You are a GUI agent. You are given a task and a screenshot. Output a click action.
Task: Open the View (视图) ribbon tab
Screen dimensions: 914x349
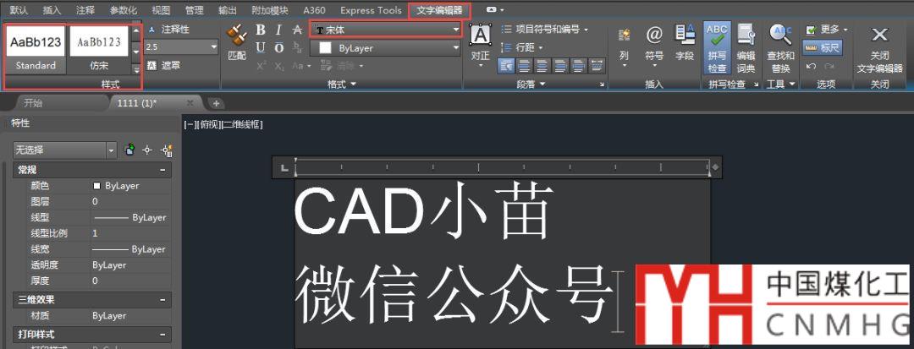click(161, 10)
